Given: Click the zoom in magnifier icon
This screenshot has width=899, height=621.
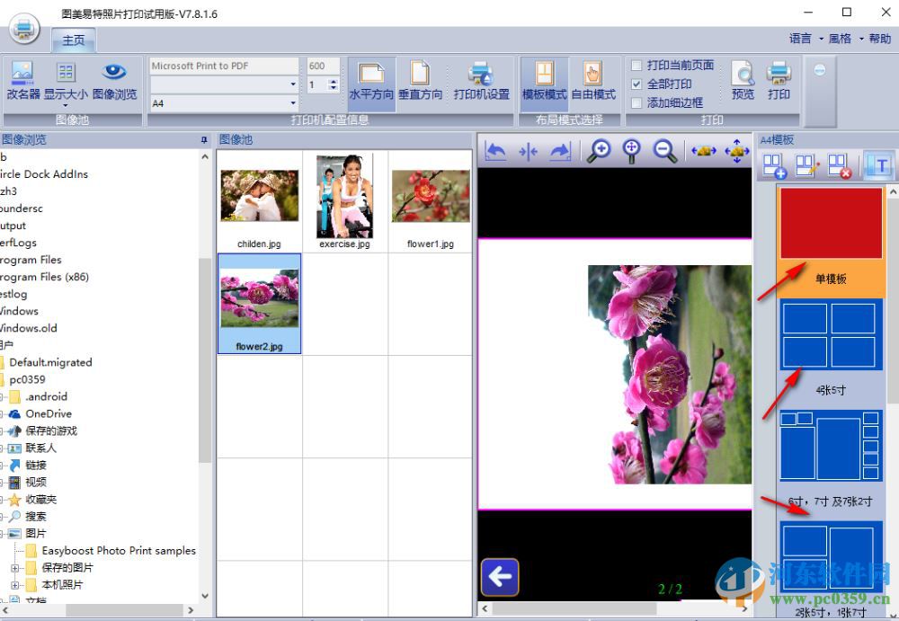Looking at the screenshot, I should point(599,151).
